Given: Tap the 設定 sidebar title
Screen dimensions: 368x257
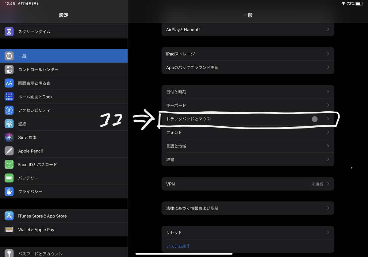Looking at the screenshot, I should point(64,15).
